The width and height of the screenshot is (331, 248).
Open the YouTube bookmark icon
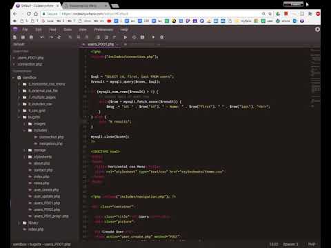point(109,21)
